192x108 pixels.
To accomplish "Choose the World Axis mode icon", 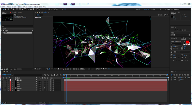I will click(x=49, y=9).
